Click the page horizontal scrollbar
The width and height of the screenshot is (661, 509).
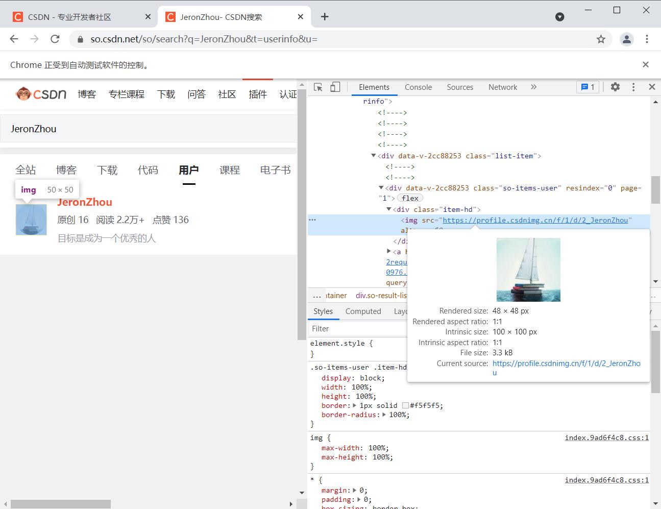pos(61,504)
